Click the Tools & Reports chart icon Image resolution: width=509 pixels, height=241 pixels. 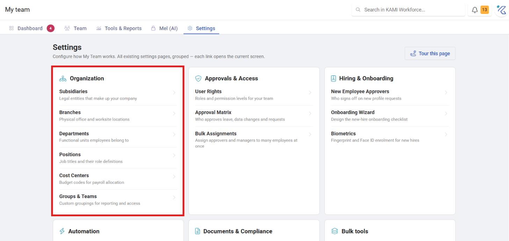[x=99, y=28]
